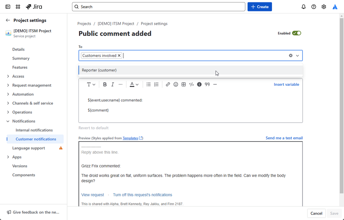Insert an info panel
The width and height of the screenshot is (344, 220).
(199, 84)
